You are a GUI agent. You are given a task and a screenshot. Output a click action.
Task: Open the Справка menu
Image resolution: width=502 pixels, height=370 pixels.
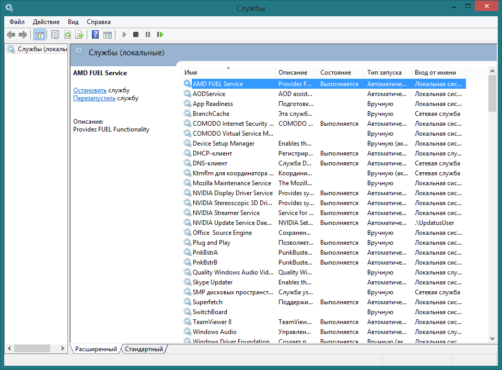(x=99, y=22)
